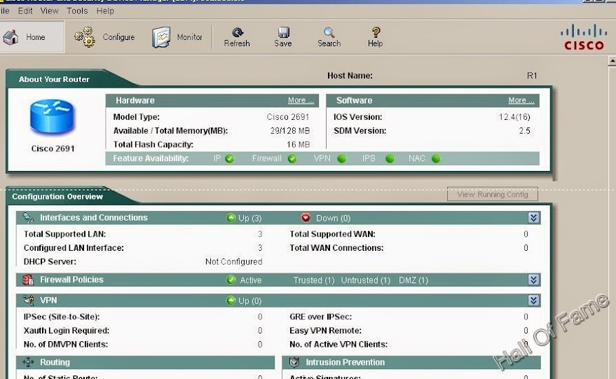Expand the Interfaces and Connections section
The width and height of the screenshot is (616, 379).
pyautogui.click(x=533, y=218)
